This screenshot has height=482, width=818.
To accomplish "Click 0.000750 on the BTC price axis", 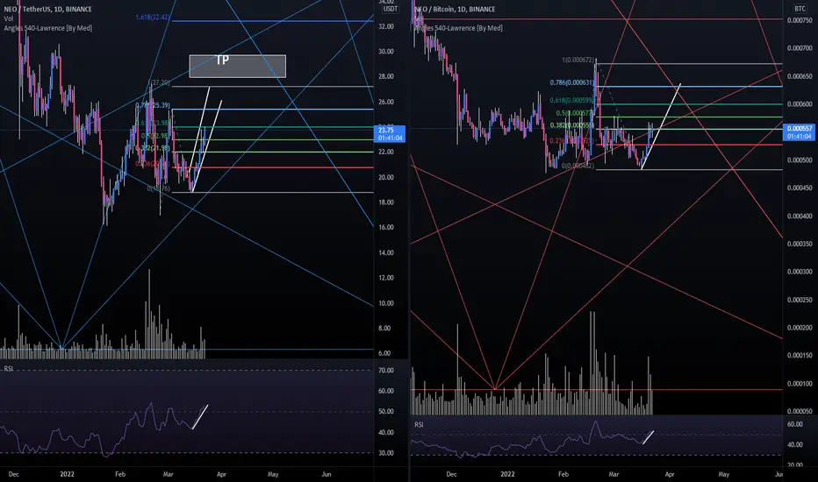I will click(x=800, y=20).
